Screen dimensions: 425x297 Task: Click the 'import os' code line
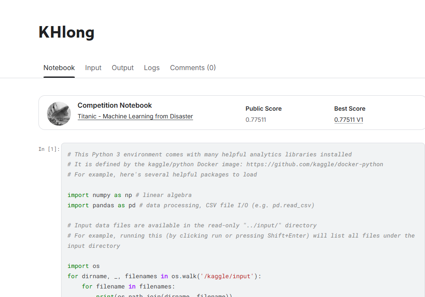(x=83, y=266)
